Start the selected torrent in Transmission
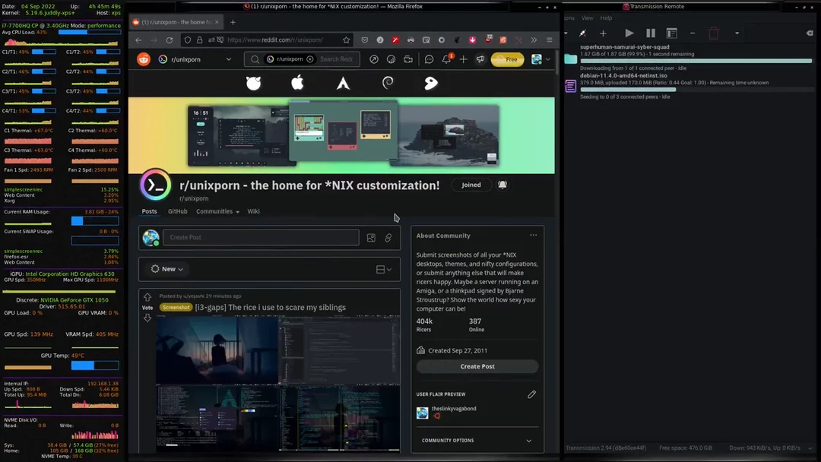Viewport: 821px width, 462px height. coord(629,33)
